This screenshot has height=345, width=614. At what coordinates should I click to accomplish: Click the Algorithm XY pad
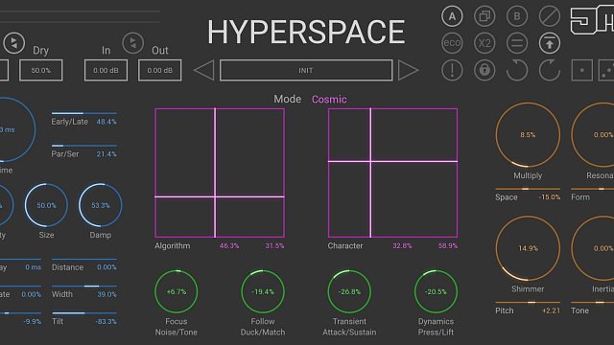pos(220,172)
